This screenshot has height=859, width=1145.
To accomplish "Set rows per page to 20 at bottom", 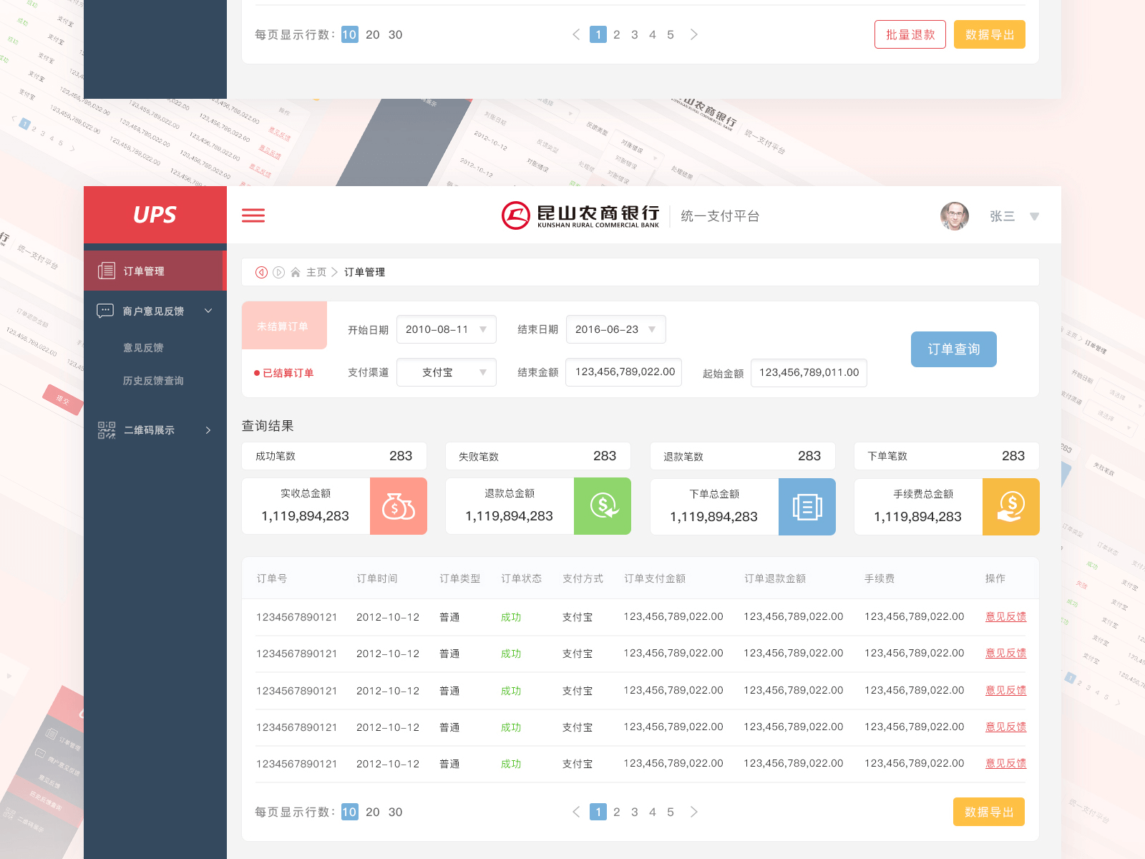I will [373, 812].
